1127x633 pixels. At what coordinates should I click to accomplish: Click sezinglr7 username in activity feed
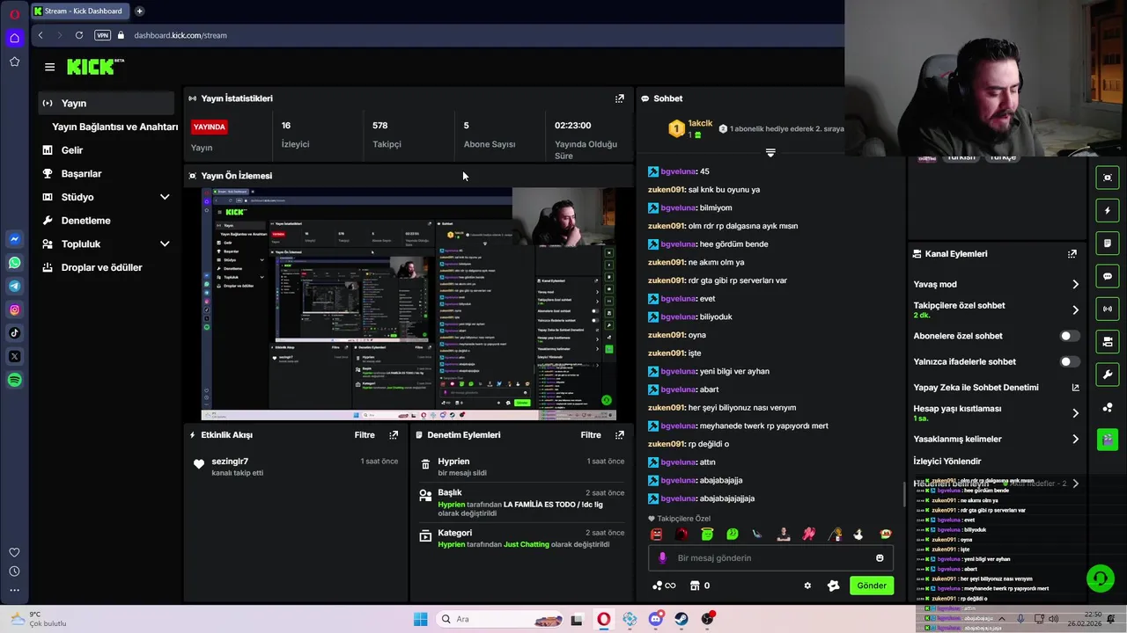[x=230, y=462]
